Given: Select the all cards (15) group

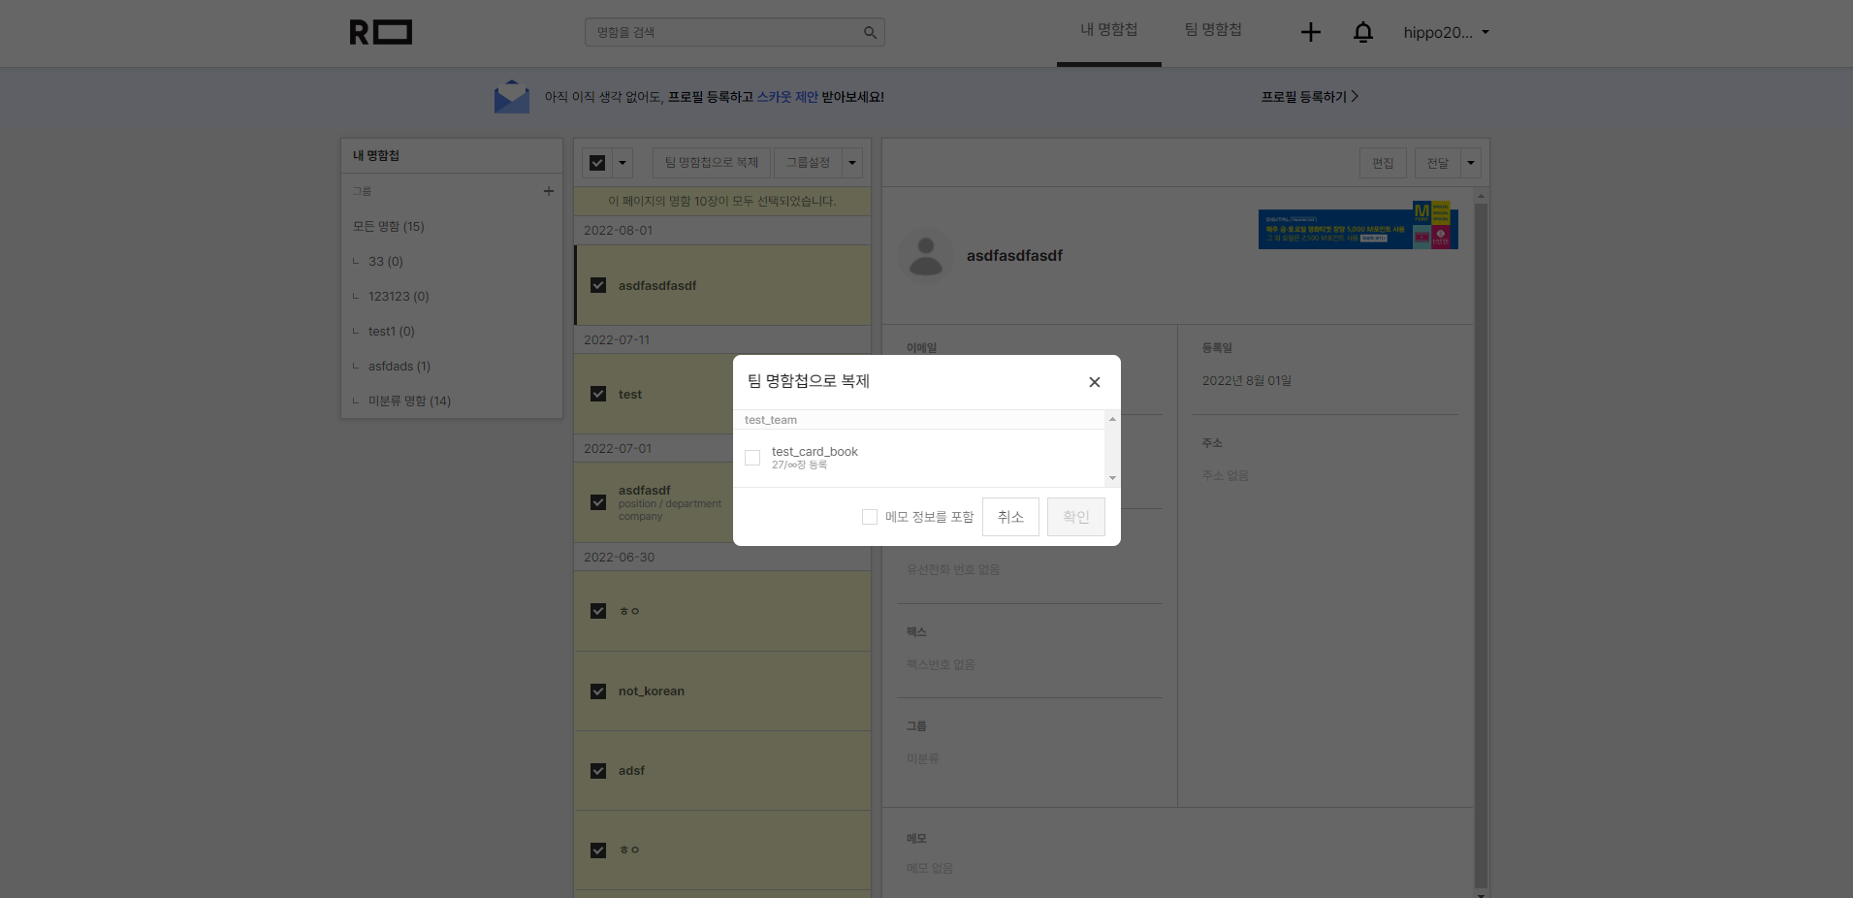Looking at the screenshot, I should click(389, 226).
